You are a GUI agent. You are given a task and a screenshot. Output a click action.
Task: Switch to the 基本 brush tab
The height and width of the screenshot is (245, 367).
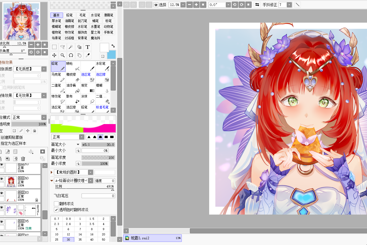click(57, 15)
